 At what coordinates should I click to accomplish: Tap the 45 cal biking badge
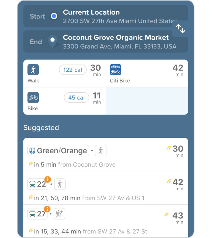tap(76, 98)
